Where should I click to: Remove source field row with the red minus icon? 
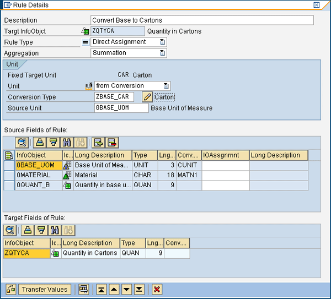click(112, 143)
